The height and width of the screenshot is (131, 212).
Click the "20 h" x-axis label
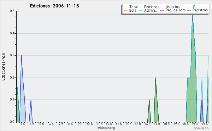coord(185,124)
